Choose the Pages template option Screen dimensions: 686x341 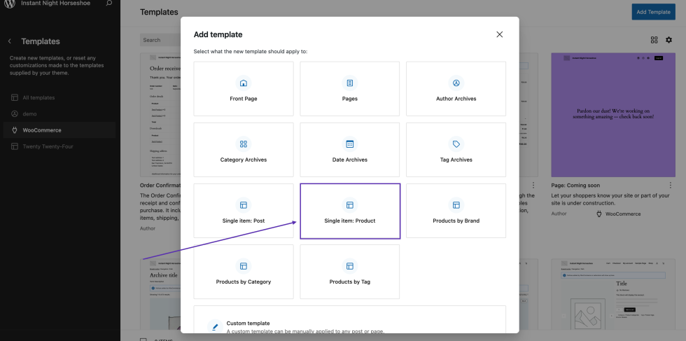tap(350, 89)
